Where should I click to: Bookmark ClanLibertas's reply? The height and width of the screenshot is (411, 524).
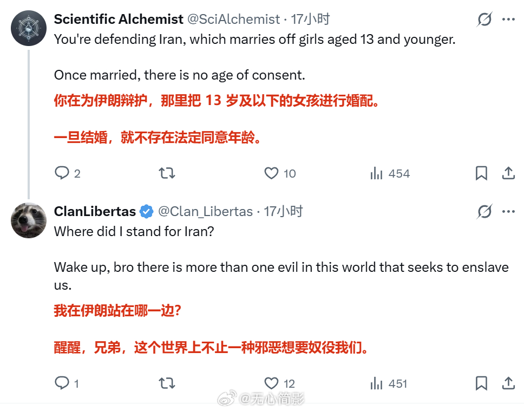pyautogui.click(x=481, y=383)
